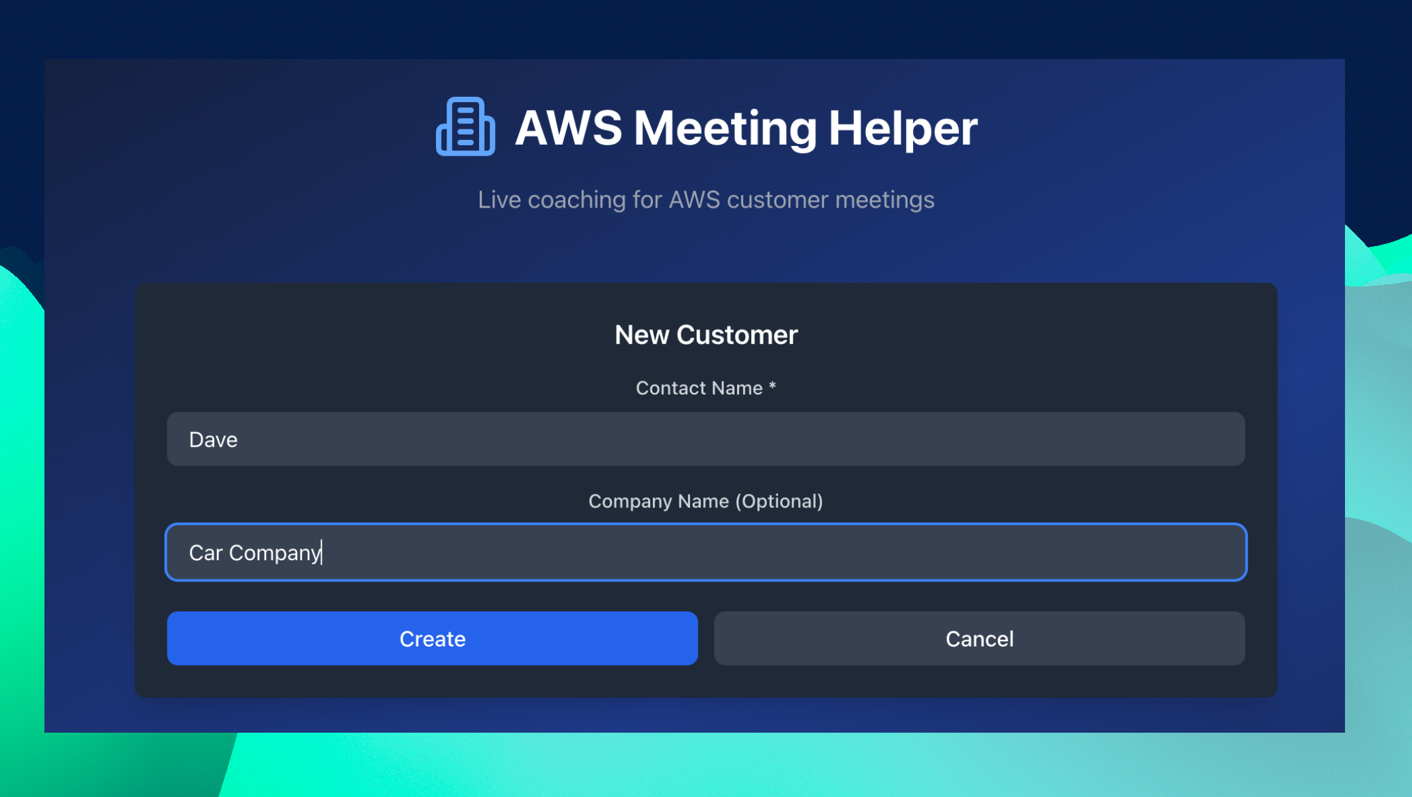Click the (Optional) text in company label
1412x797 pixels.
coord(779,501)
